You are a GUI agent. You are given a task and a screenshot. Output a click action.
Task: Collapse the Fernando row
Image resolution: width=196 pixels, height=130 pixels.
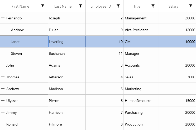pyautogui.click(x=3, y=18)
